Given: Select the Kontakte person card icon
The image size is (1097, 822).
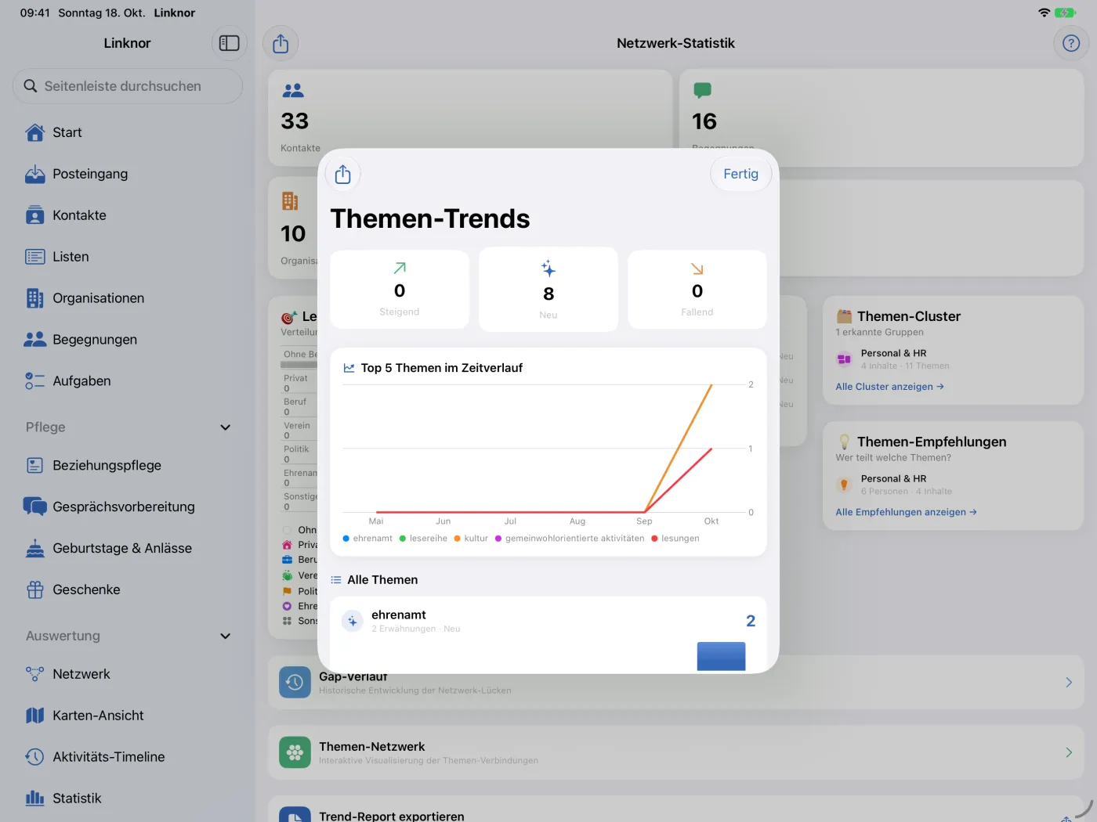Looking at the screenshot, I should coord(35,215).
